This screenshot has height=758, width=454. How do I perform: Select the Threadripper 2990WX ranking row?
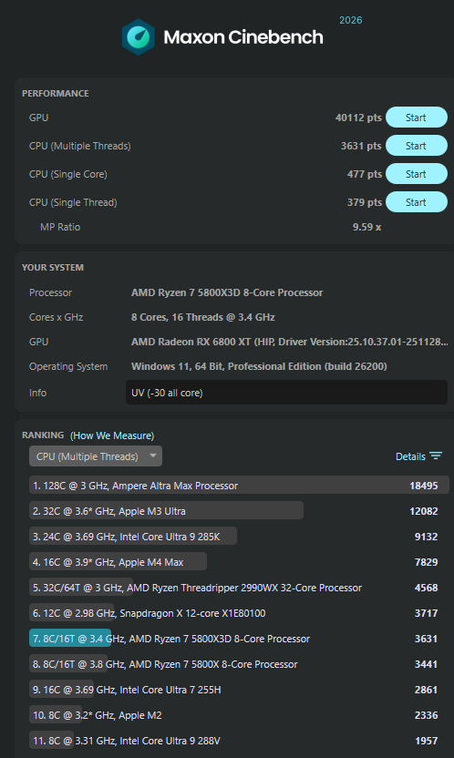coord(239,588)
